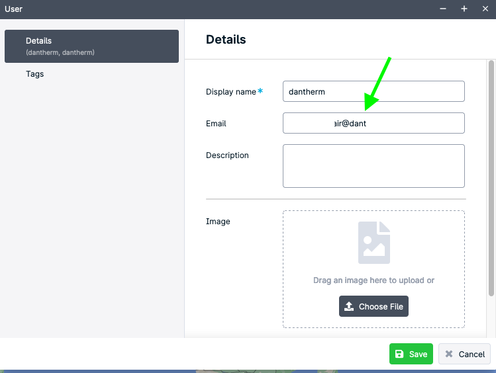The image size is (496, 373).
Task: Click the Description field label
Action: coord(227,155)
